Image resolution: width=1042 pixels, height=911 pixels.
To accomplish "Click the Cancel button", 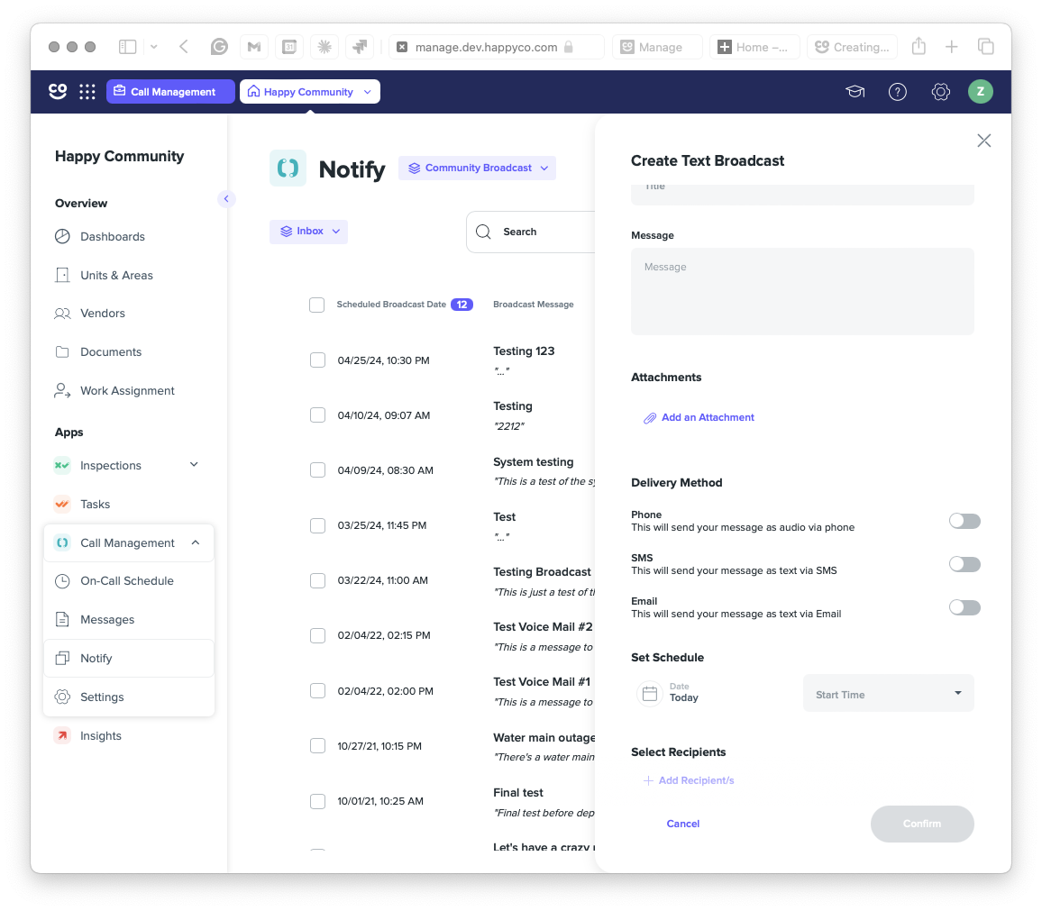I will pyautogui.click(x=682, y=824).
